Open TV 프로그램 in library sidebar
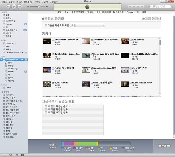 (x=11, y=21)
